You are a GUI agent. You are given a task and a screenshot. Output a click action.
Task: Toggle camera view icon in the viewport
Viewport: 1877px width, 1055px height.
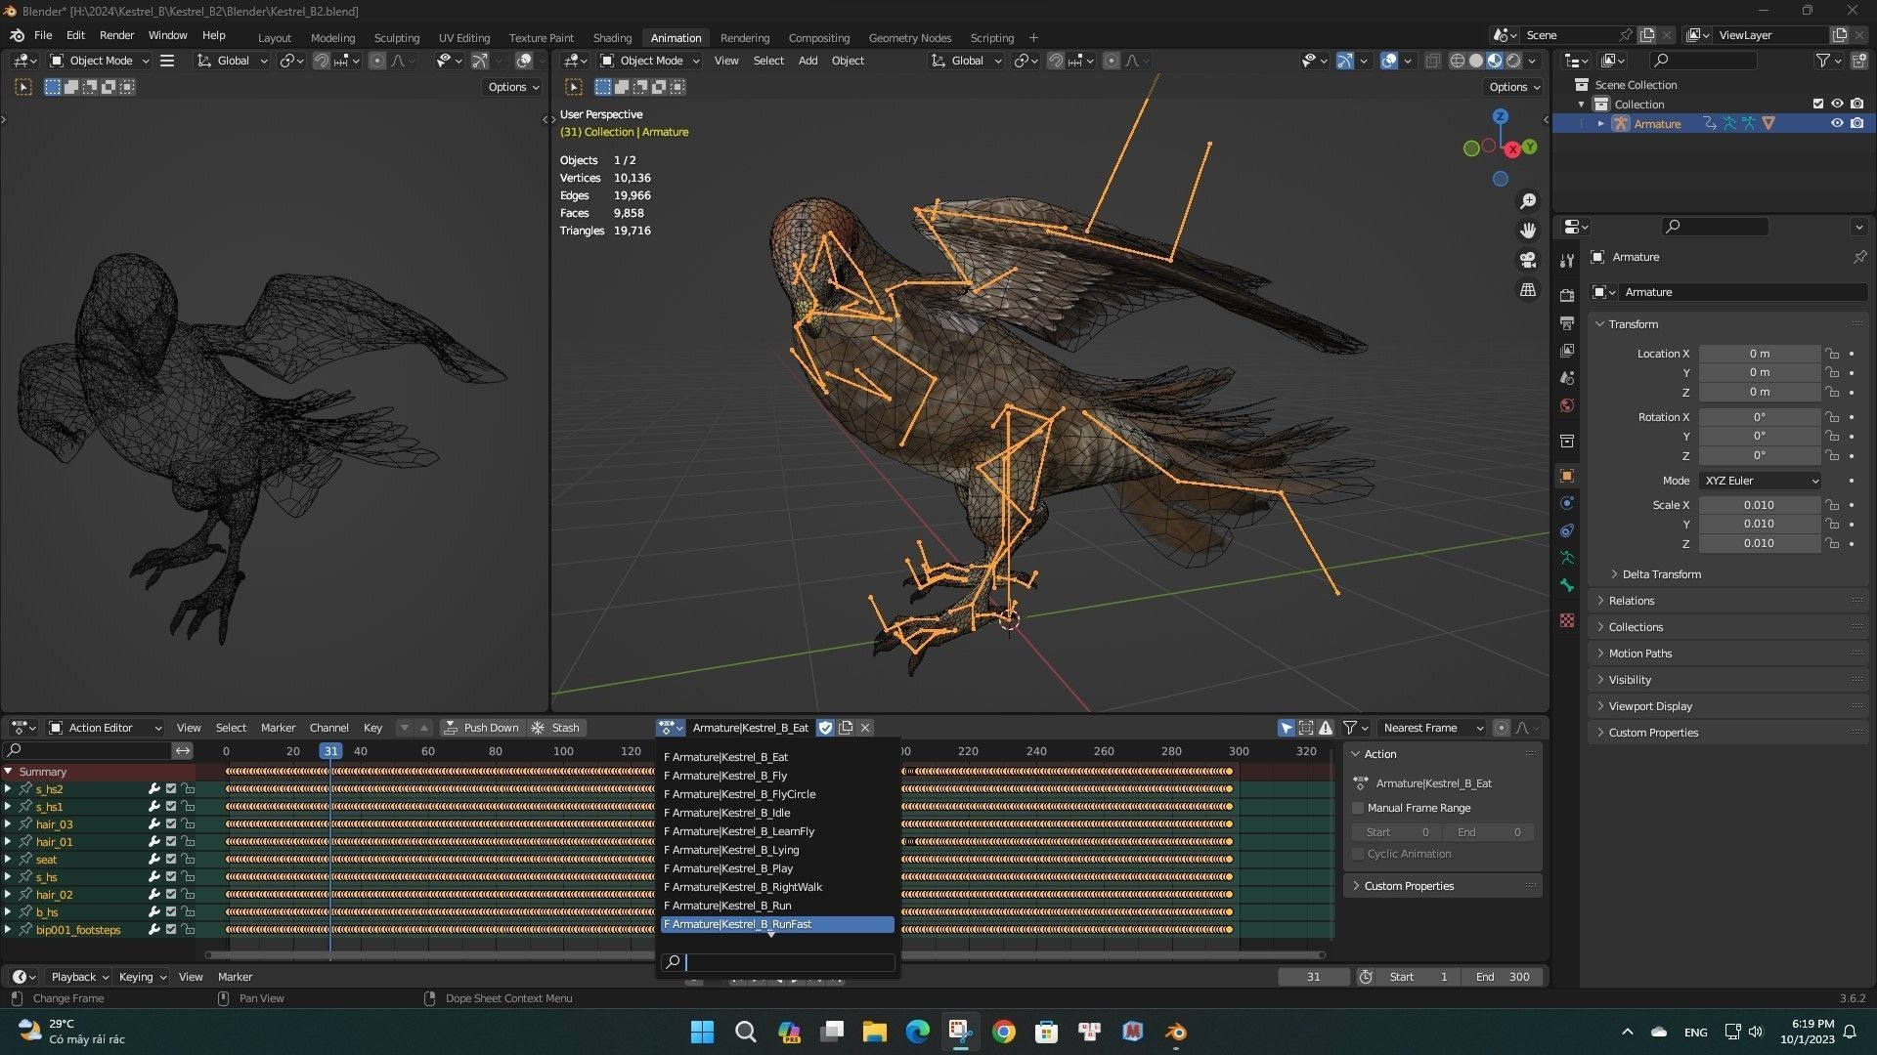[x=1528, y=260]
